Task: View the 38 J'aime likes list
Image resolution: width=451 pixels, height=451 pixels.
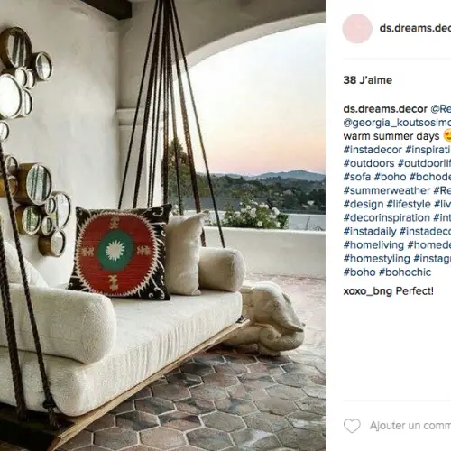Action: tap(368, 80)
